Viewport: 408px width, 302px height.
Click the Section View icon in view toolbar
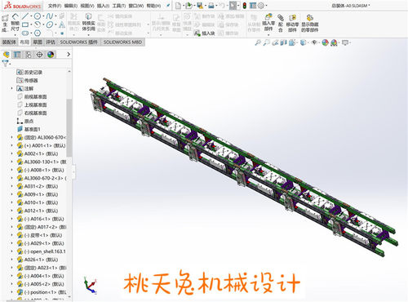pyautogui.click(x=284, y=42)
